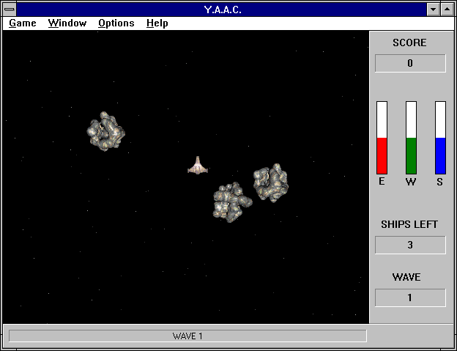Screen dimensions: 457x351
Task: Click the blue S shield gauge
Action: pyautogui.click(x=440, y=138)
